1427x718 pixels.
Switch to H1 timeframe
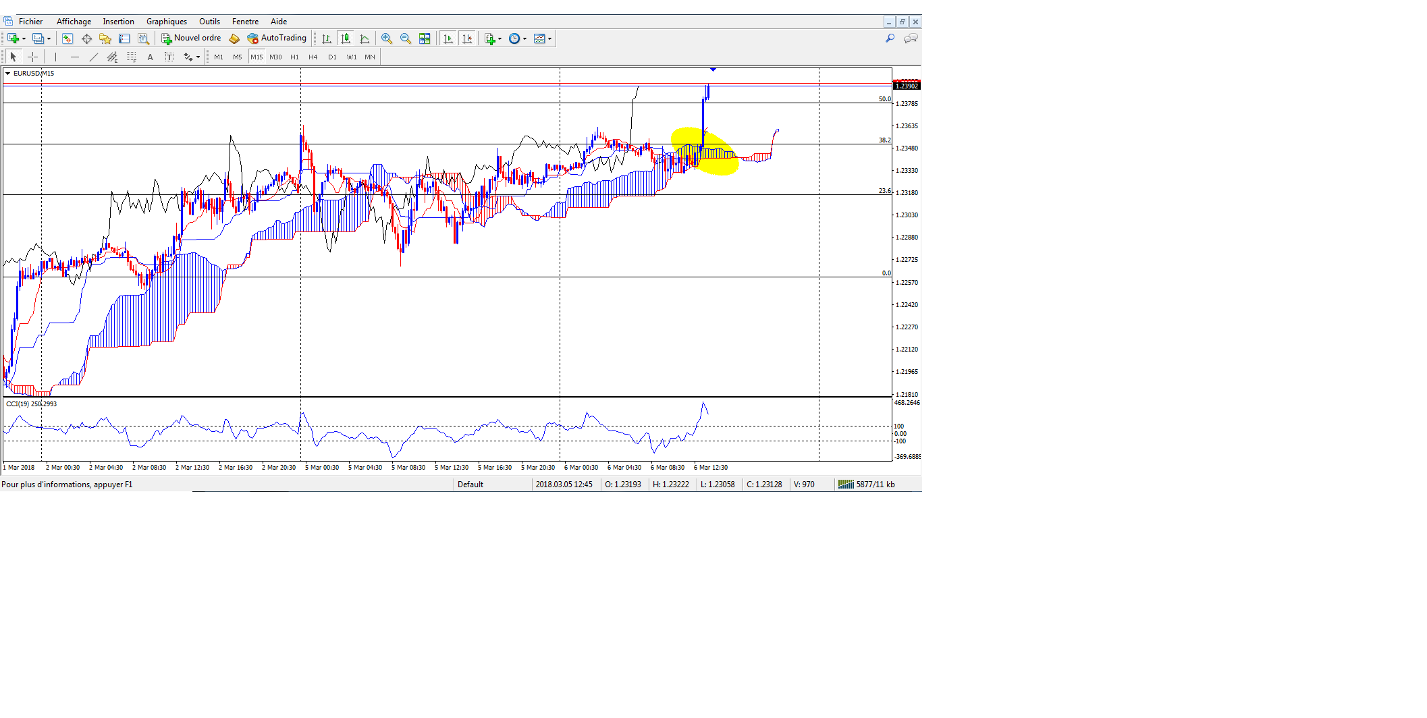click(294, 57)
